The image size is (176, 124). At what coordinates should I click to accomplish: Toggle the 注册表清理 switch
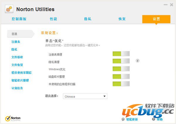pos(121,54)
